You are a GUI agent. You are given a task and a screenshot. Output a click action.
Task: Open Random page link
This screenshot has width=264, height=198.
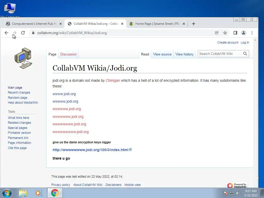pos(18,97)
